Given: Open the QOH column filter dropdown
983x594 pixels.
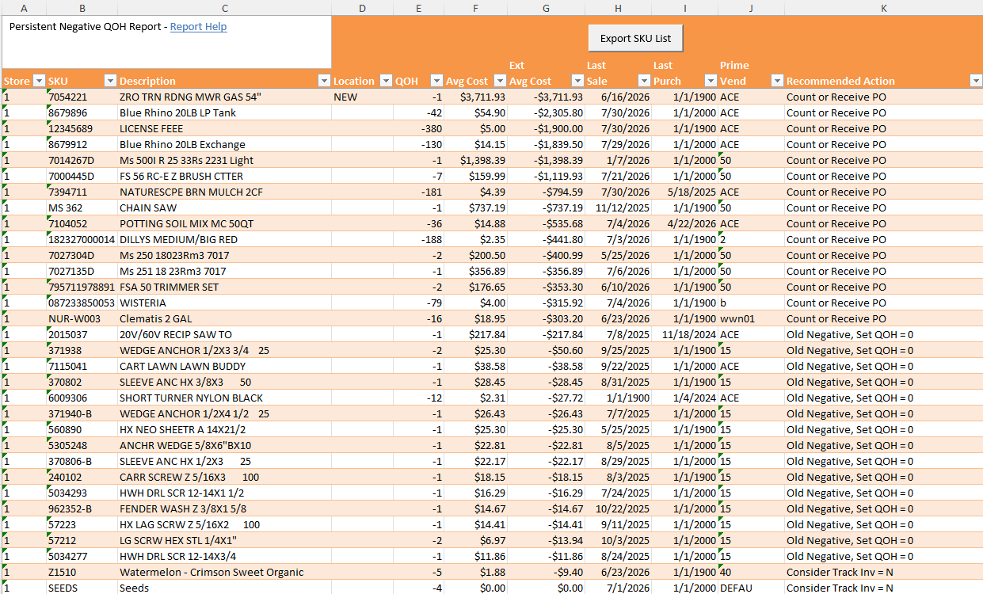Looking at the screenshot, I should coord(436,81).
